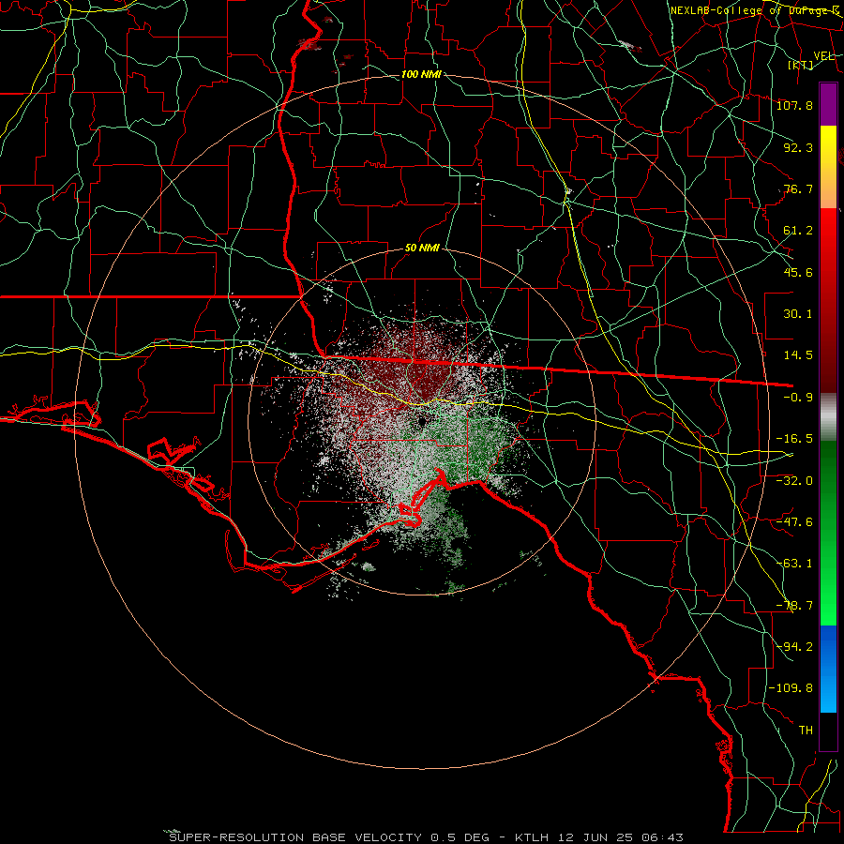The image size is (844, 844).
Task: Click the -47.6 scale value
Action: [x=794, y=521]
